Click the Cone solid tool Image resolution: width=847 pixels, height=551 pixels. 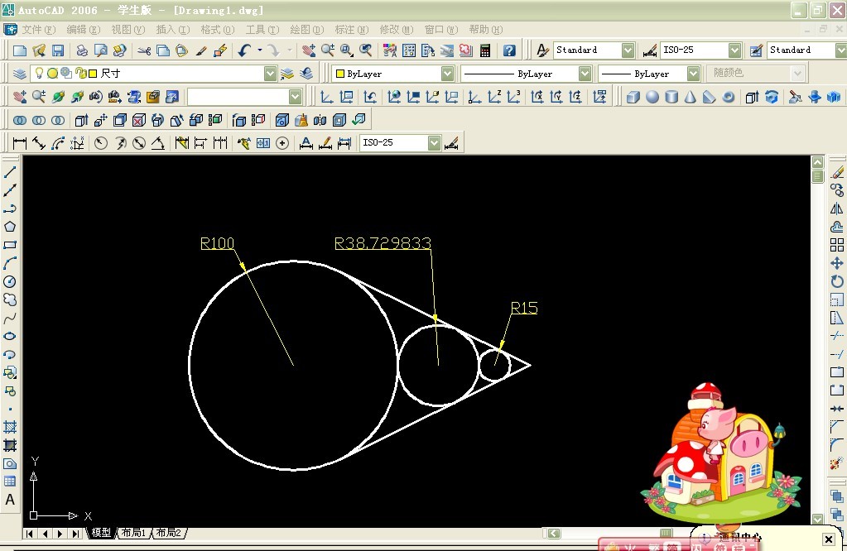691,97
